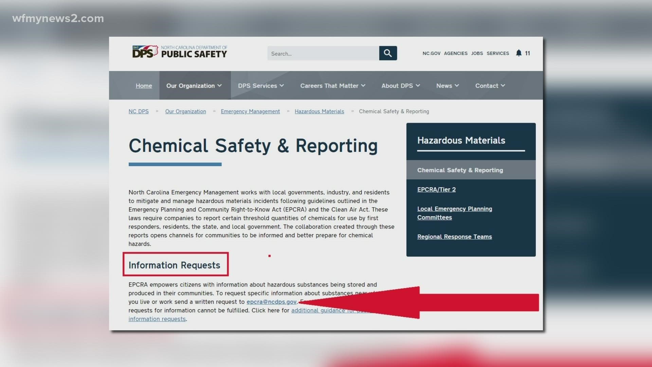Click the JOBS navigation icon

[x=477, y=53]
